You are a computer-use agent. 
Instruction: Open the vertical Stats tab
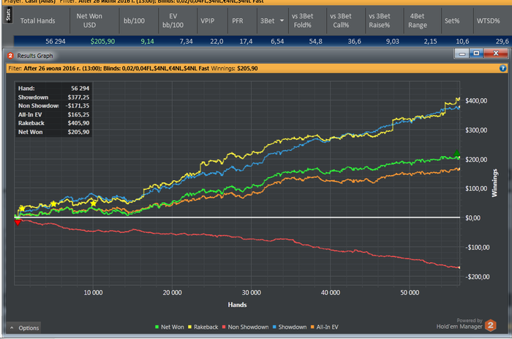point(9,15)
